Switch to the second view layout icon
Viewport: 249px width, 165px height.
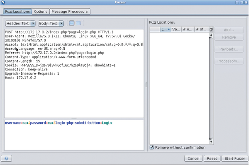click(x=78, y=23)
